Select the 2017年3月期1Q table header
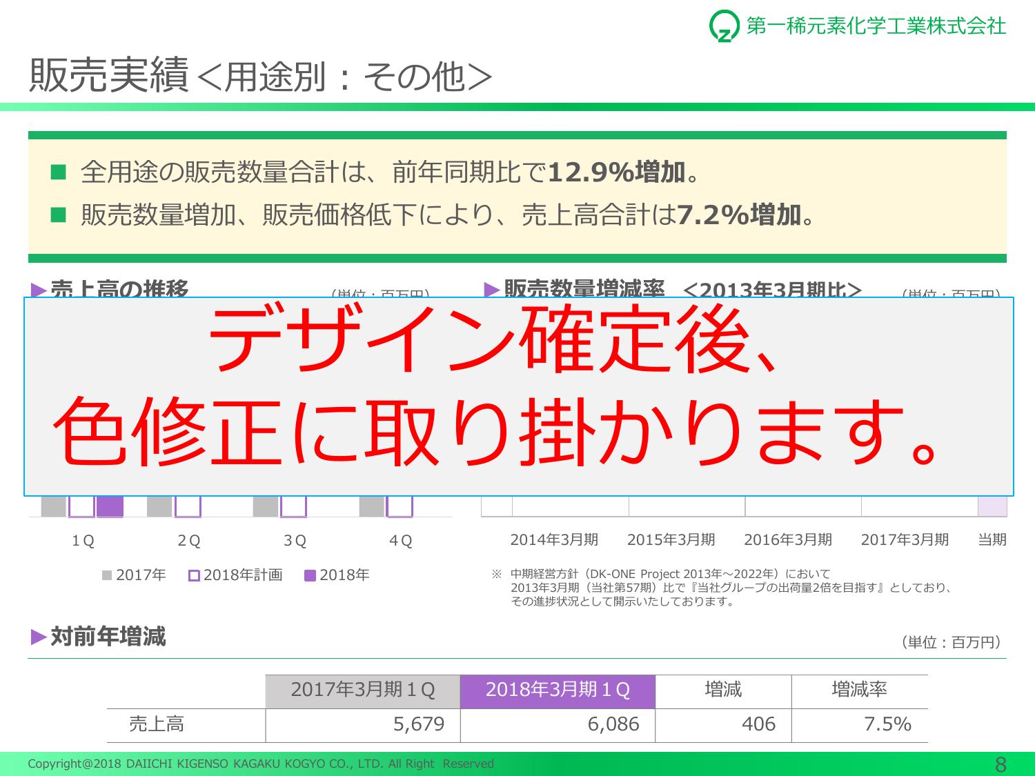The height and width of the screenshot is (776, 1035). (363, 690)
